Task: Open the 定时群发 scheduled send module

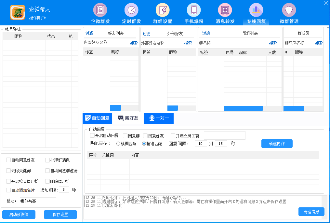Action: (x=131, y=13)
